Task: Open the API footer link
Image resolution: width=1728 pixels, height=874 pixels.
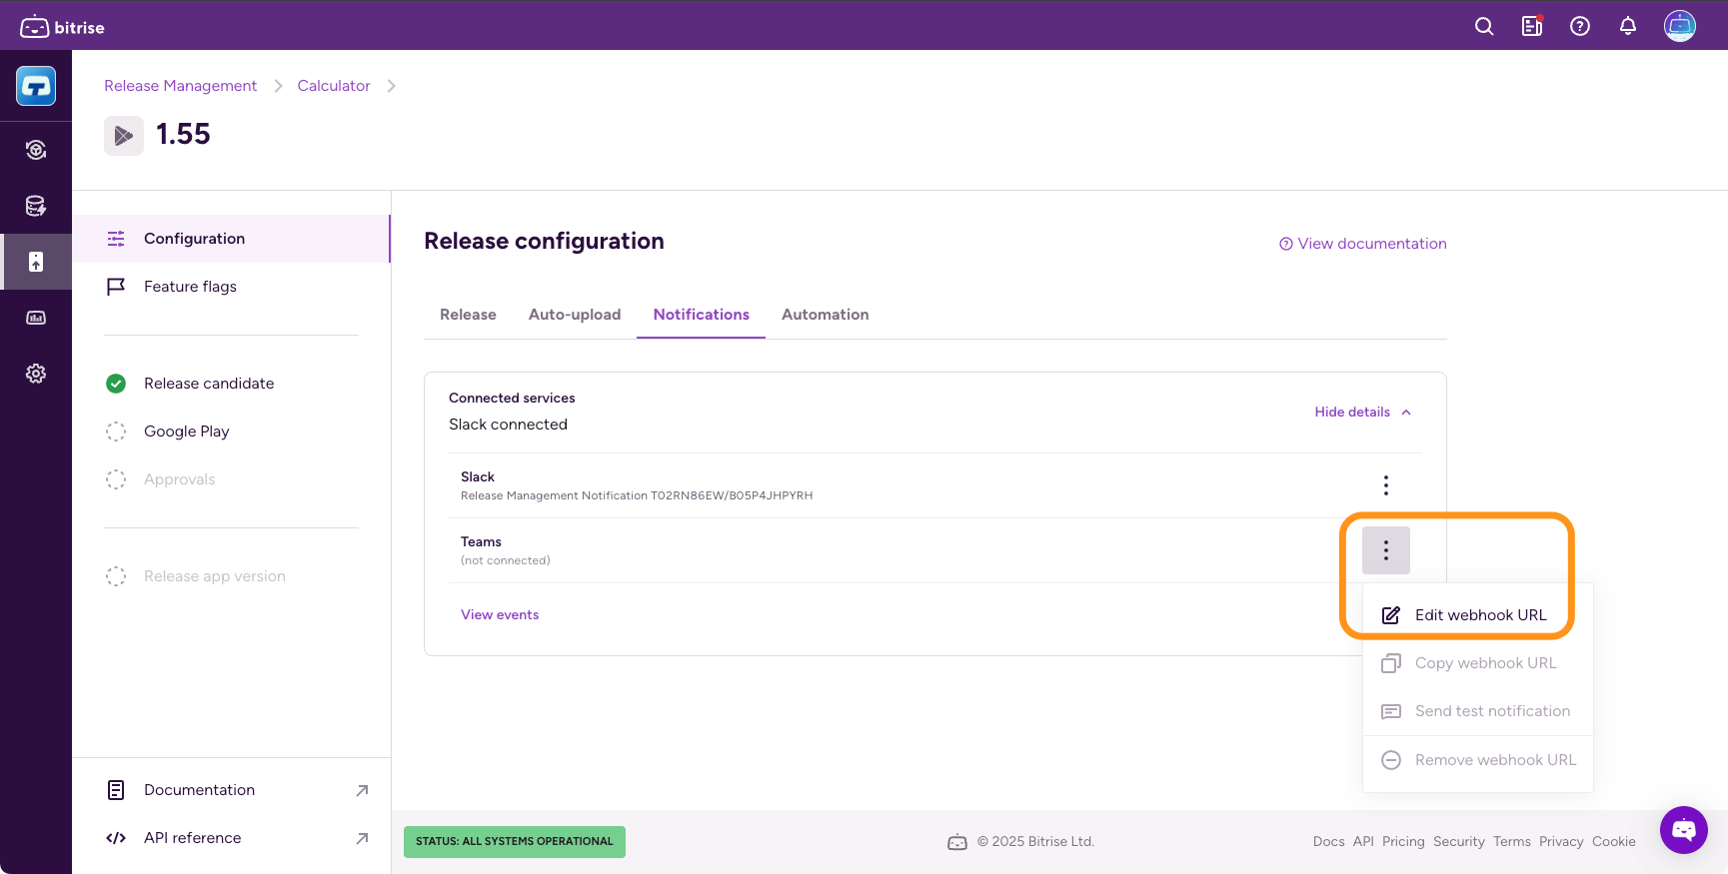Action: [x=1363, y=842]
